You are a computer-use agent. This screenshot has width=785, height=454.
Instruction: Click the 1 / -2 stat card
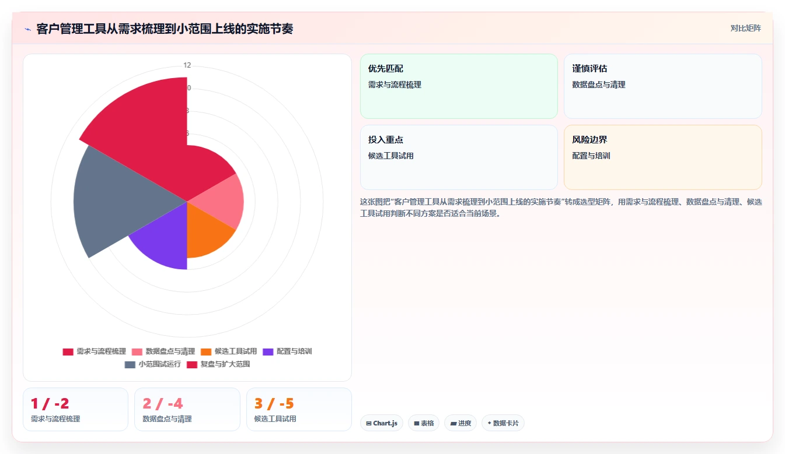(x=75, y=409)
